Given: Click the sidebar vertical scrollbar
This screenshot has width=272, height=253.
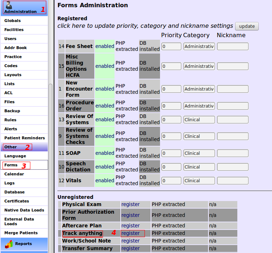Looking at the screenshot, I should 51,108.
